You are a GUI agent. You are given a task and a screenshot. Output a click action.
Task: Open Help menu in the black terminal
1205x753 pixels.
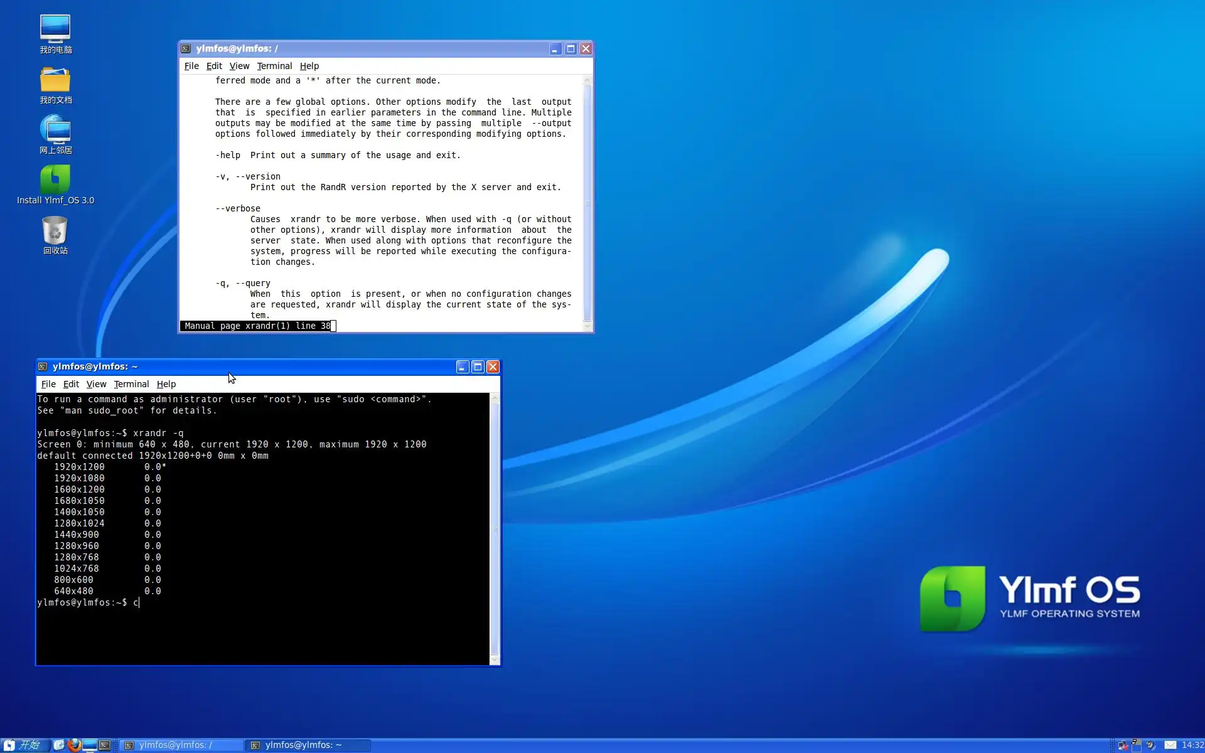tap(166, 384)
